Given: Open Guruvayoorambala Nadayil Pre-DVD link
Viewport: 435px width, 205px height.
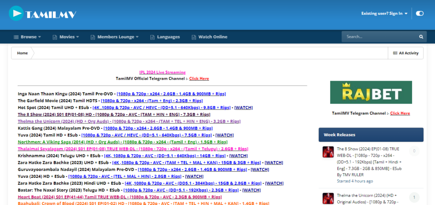Looking at the screenshot, I should coord(192,169).
